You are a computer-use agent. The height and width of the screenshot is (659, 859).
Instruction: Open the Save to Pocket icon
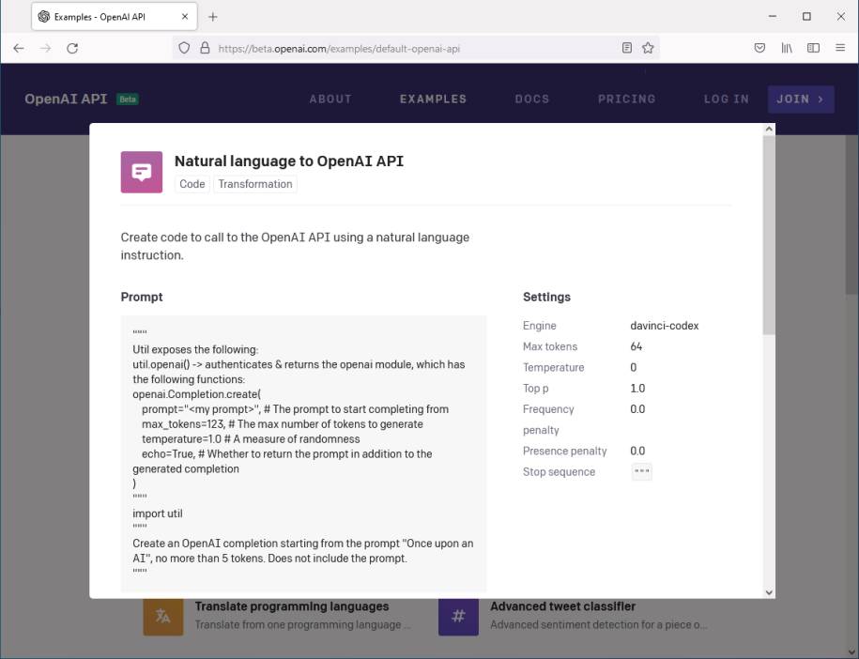click(x=759, y=48)
